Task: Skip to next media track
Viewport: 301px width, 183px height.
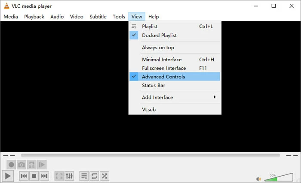Action: (44, 176)
